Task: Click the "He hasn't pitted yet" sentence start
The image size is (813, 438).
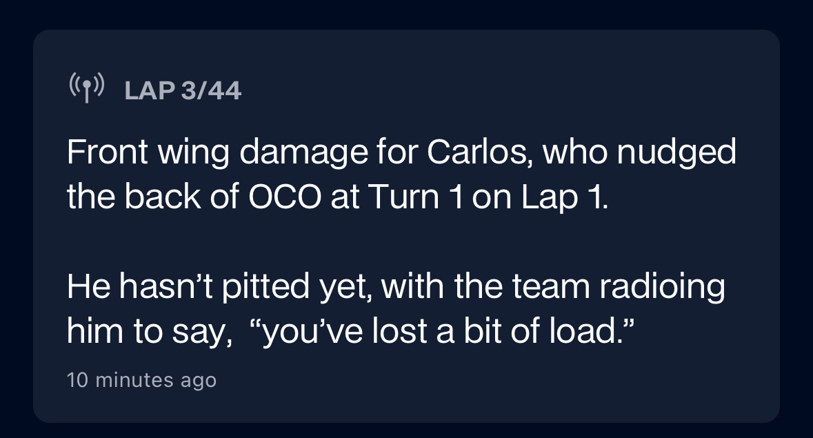Action: (219, 287)
